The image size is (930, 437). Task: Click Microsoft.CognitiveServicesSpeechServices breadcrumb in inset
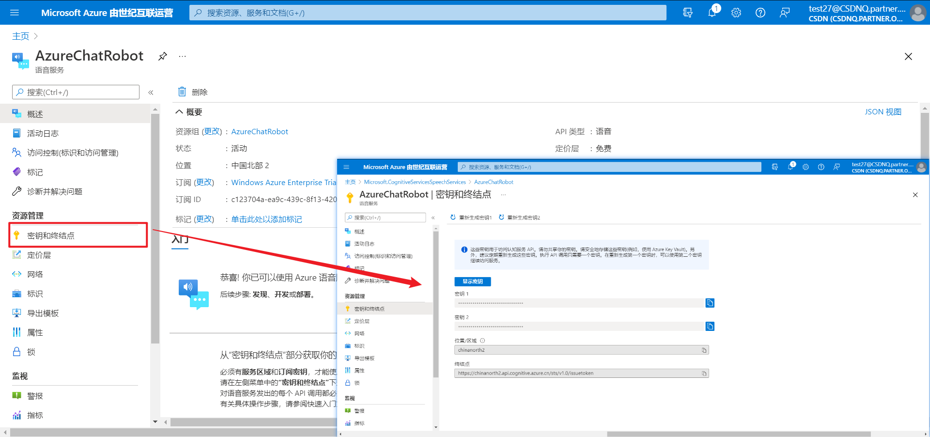[x=415, y=182]
